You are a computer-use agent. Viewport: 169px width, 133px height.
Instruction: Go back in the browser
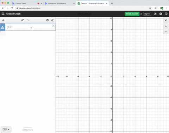pos(3,8)
